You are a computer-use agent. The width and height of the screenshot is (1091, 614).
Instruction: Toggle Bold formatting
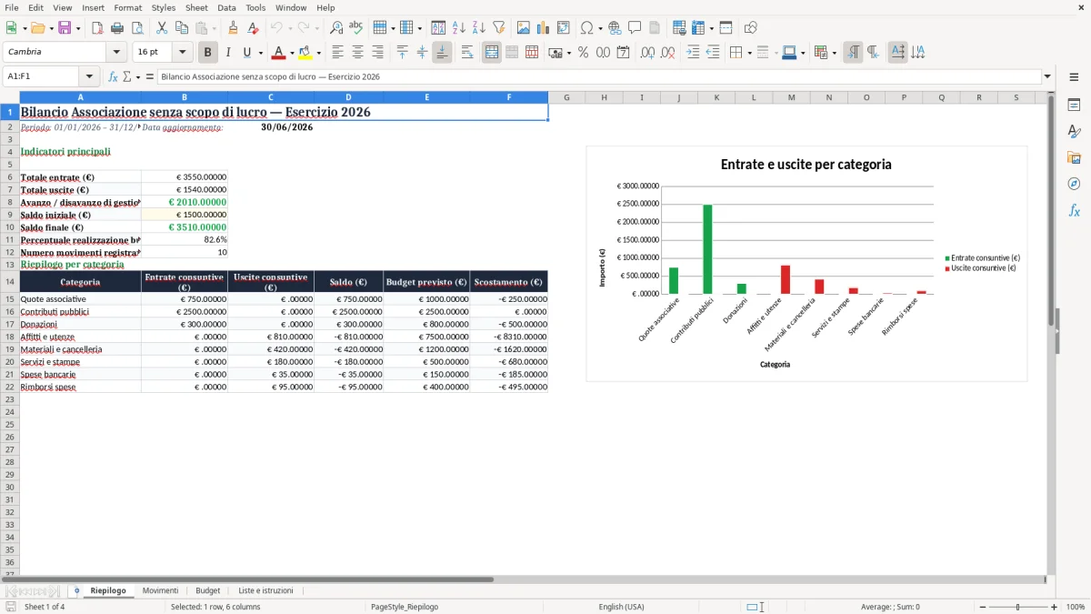[x=208, y=53]
